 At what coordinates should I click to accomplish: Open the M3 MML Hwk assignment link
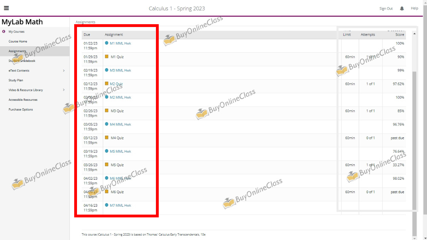(x=120, y=70)
